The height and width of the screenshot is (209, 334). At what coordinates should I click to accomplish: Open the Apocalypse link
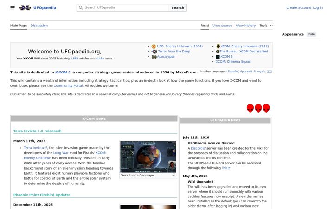(166, 57)
